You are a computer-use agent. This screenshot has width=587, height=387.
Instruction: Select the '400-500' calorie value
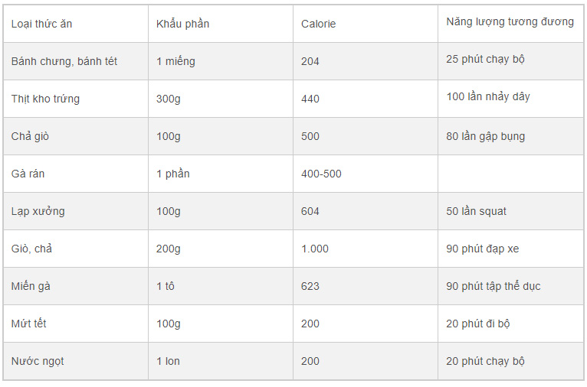tap(322, 174)
